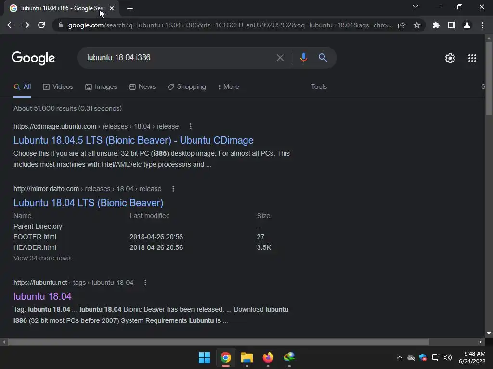493x369 pixels.
Task: Open Firefox from taskbar
Action: click(268, 357)
